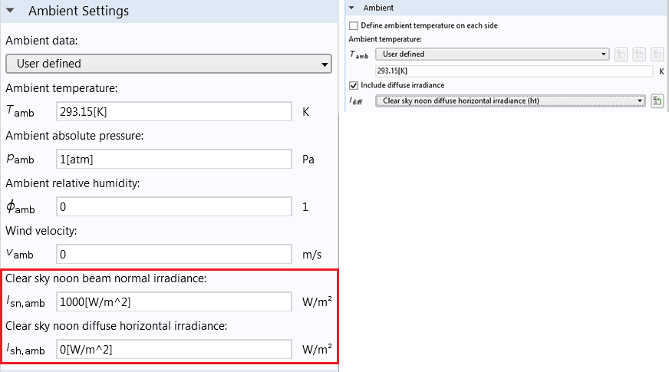
Task: Click the diffuse horizontal irradiance 0[W/m^2] field
Action: (x=173, y=349)
